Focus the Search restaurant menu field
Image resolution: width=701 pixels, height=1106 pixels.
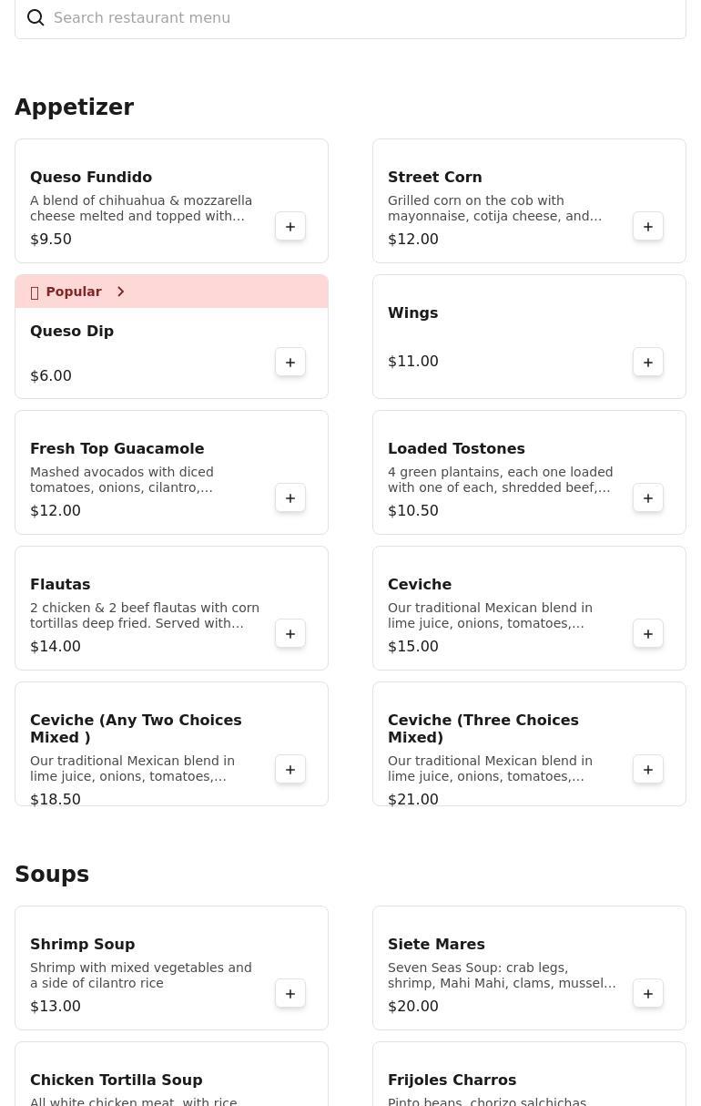(350, 18)
